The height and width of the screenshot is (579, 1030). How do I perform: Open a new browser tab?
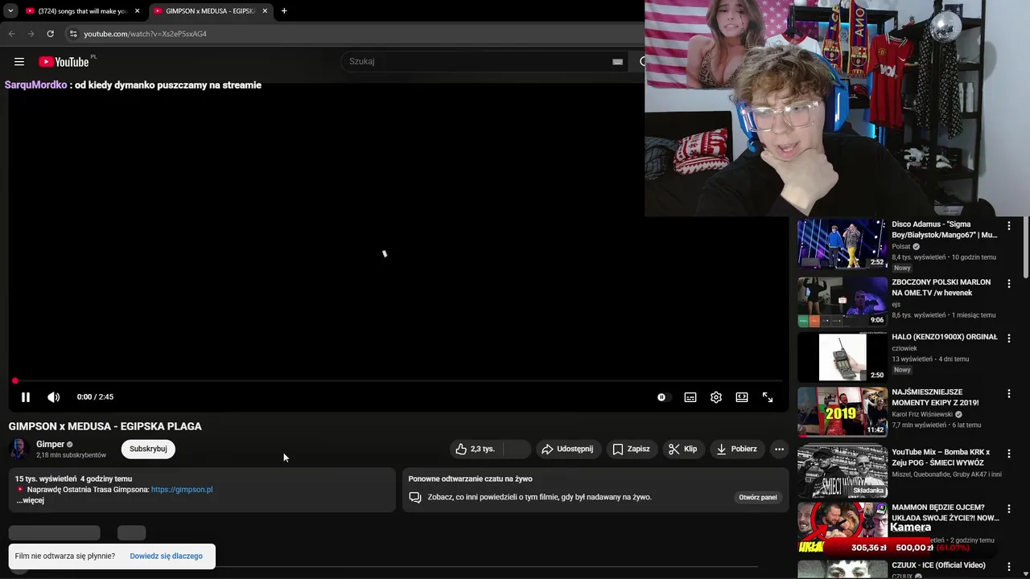[x=284, y=11]
